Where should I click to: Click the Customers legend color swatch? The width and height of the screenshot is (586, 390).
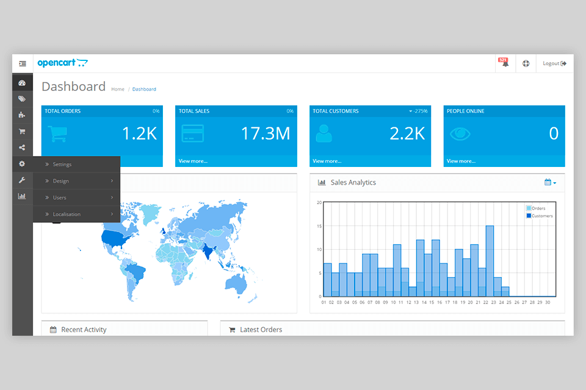coord(529,216)
